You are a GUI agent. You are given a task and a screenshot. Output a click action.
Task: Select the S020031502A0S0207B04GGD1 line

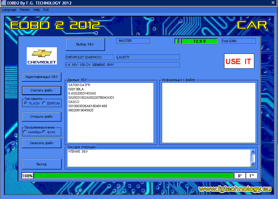coord(91,98)
